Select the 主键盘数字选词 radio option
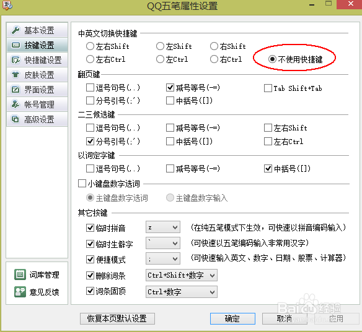This screenshot has height=332, width=362. 90,198
